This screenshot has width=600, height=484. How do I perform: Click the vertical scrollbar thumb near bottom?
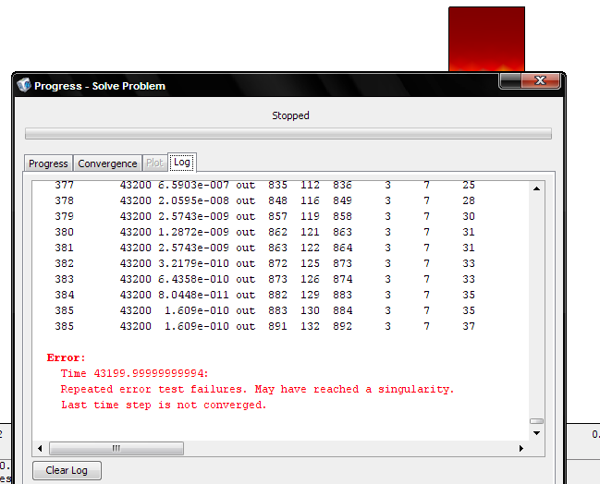pos(536,420)
